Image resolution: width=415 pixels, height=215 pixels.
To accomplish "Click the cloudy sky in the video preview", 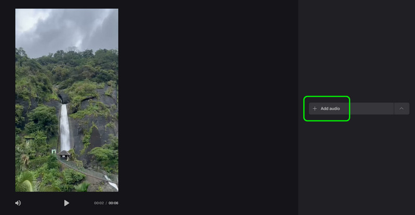I will click(66, 29).
